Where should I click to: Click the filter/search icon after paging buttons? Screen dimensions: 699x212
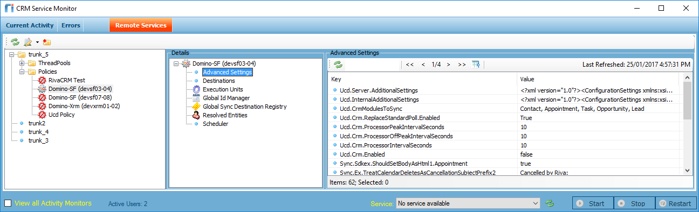[x=476, y=65]
